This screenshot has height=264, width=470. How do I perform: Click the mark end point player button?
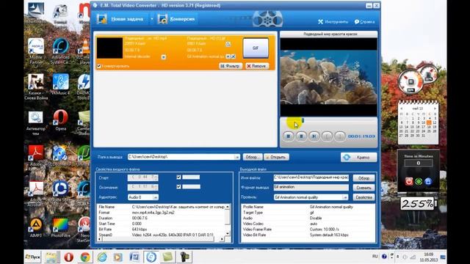pyautogui.click(x=339, y=136)
